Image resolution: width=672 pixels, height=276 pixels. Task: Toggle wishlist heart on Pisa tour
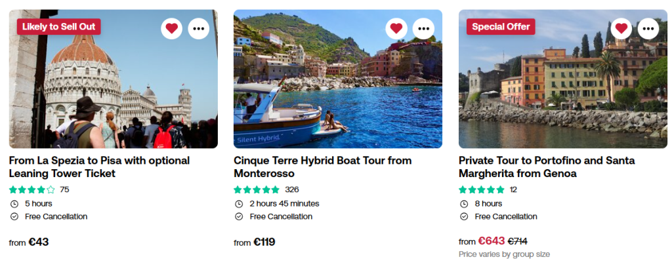[x=171, y=28]
